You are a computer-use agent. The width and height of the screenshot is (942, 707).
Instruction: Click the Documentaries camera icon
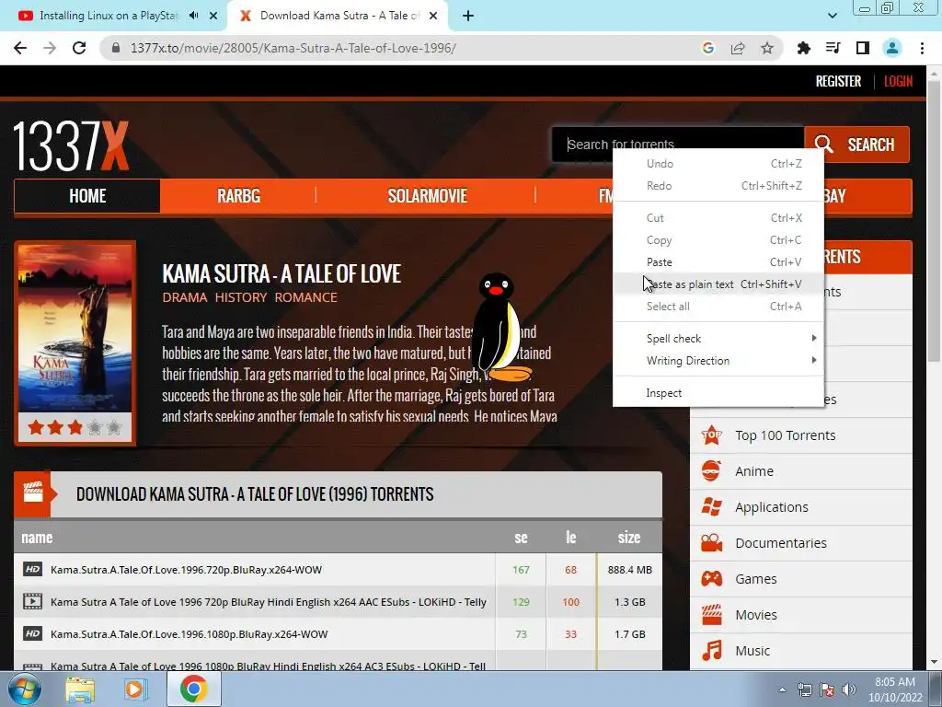coord(712,543)
